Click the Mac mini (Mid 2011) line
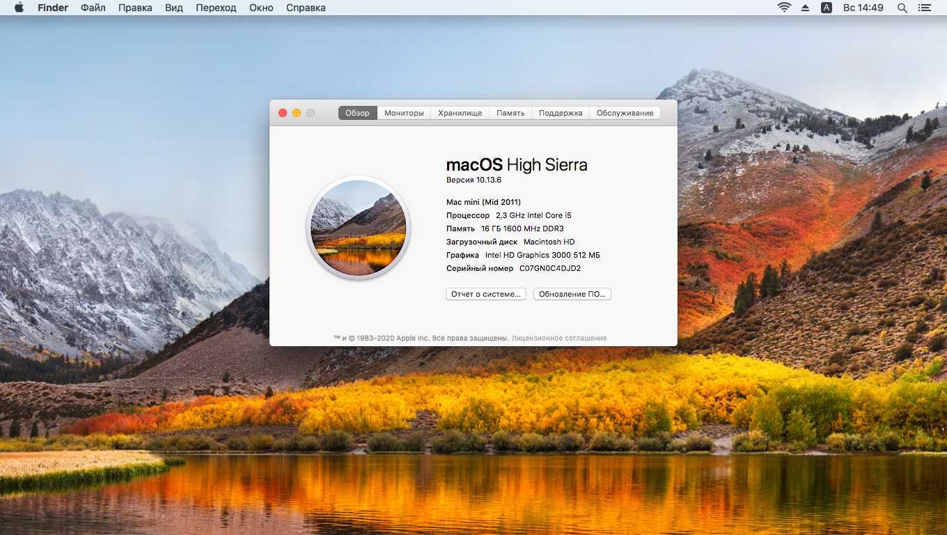Viewport: 947px width, 535px height. (483, 202)
